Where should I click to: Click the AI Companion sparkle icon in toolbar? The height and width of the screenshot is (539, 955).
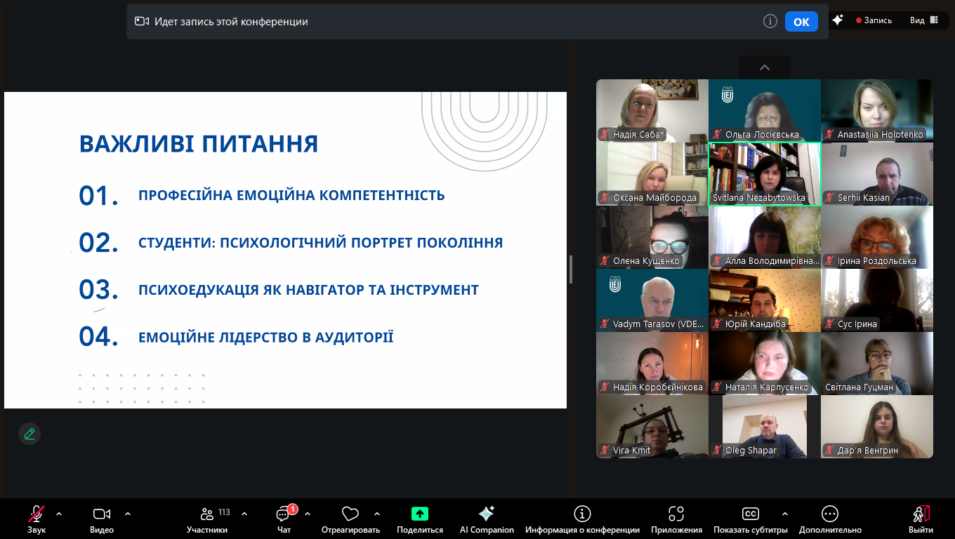486,514
